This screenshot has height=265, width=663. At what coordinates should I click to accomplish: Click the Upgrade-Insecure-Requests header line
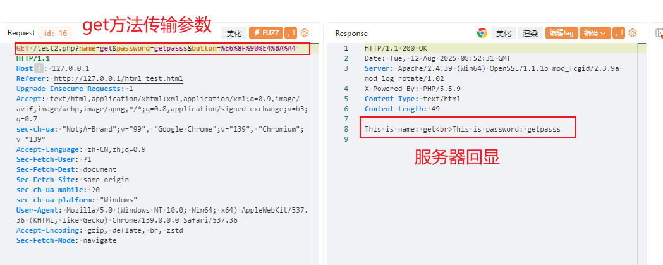tap(75, 89)
